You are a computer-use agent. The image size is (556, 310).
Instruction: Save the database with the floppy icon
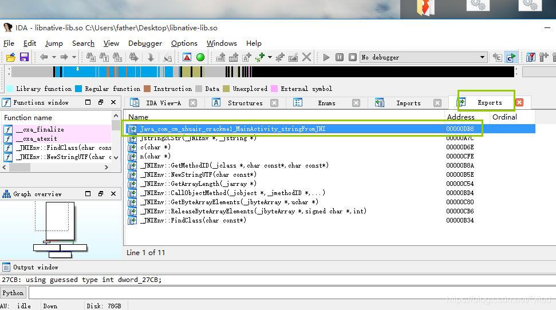[24, 57]
